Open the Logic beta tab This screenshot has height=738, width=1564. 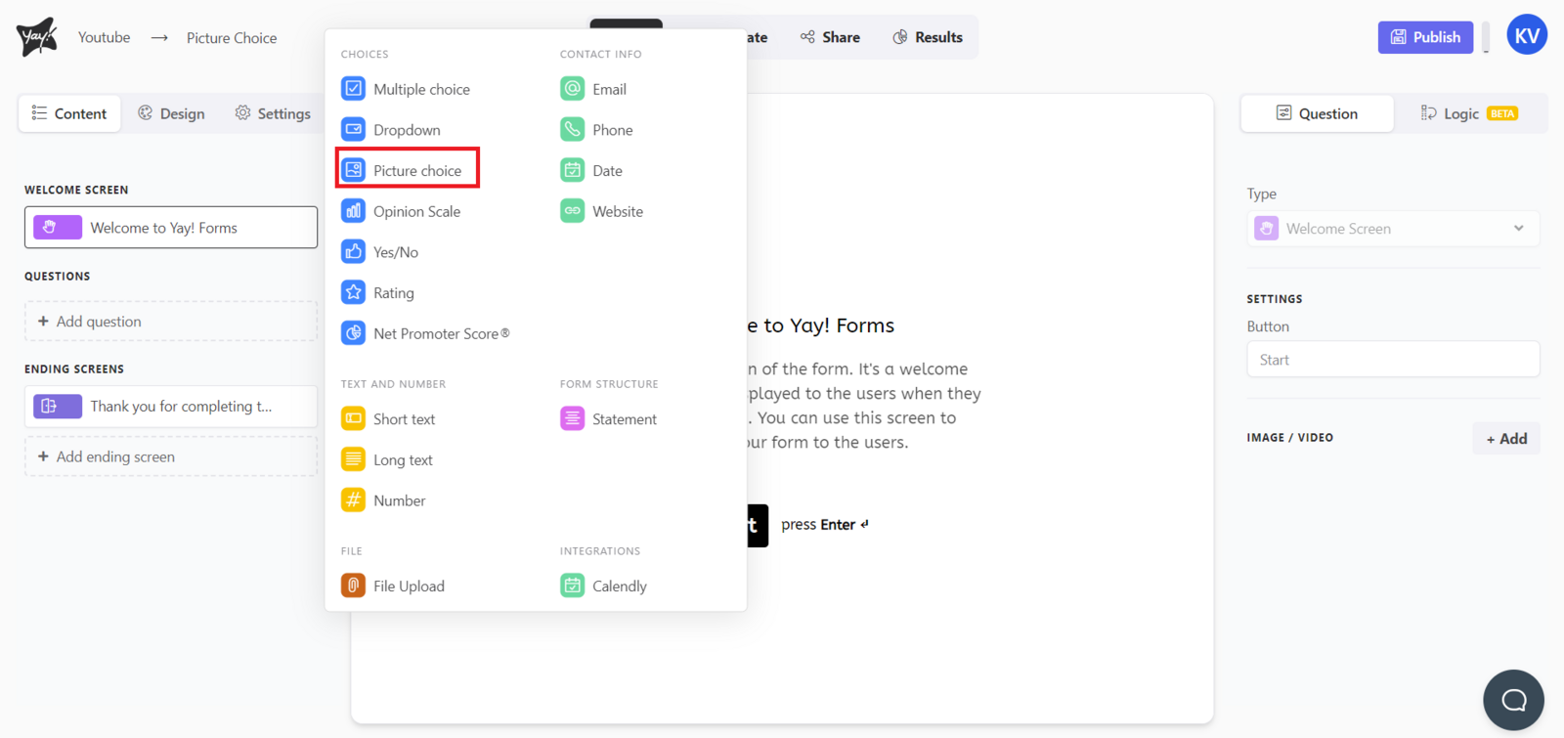[1468, 113]
